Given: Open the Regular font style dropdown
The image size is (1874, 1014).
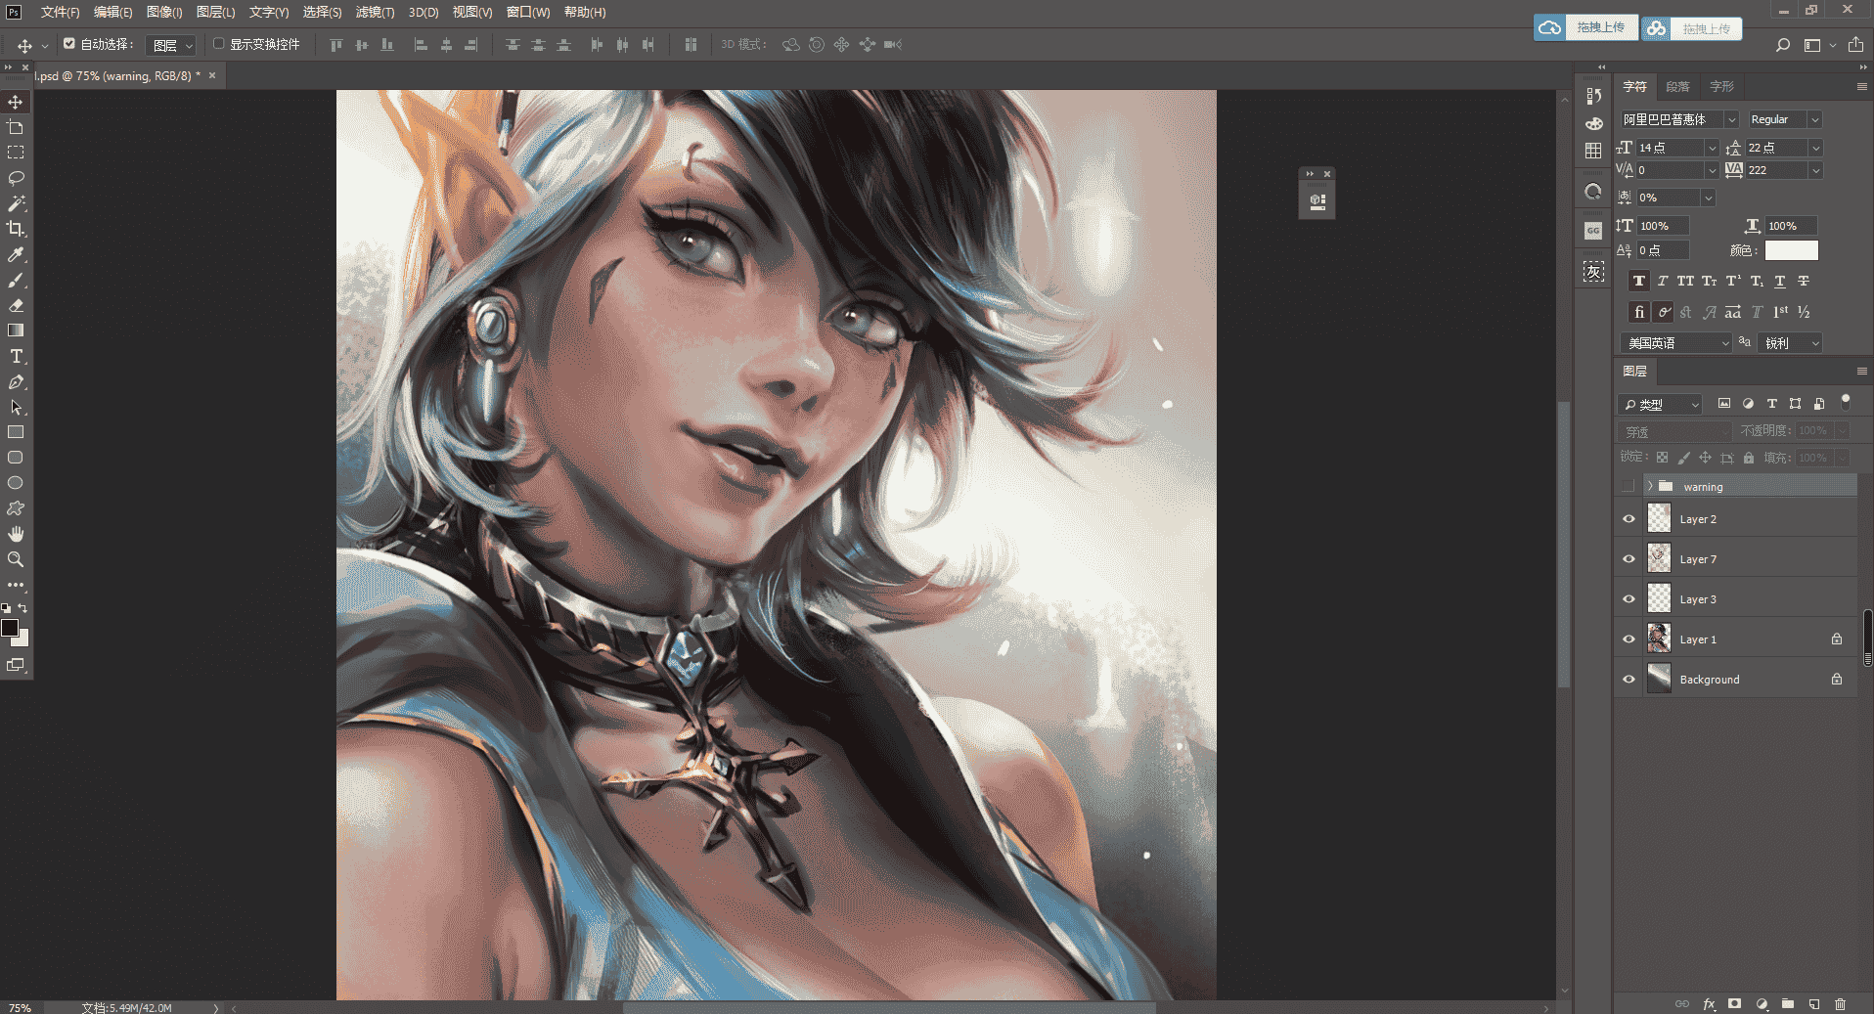Looking at the screenshot, I should [1785, 119].
